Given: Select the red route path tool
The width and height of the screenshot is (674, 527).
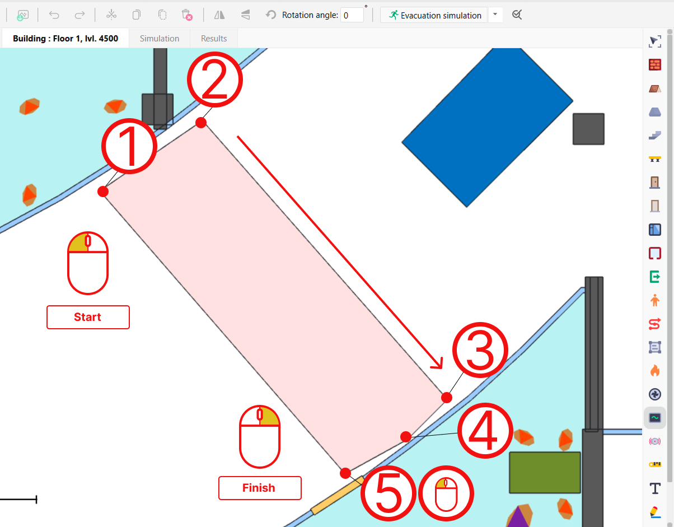Looking at the screenshot, I should click(x=655, y=324).
